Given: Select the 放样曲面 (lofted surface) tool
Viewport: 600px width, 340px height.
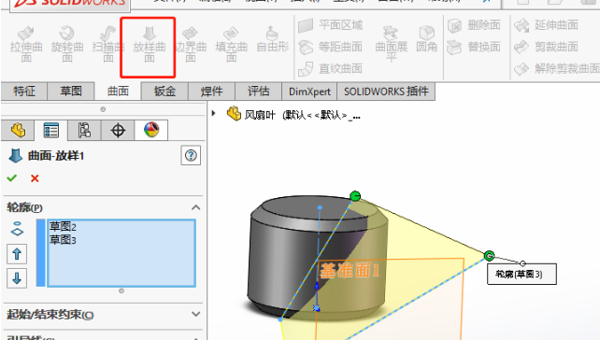Looking at the screenshot, I should coord(149,44).
